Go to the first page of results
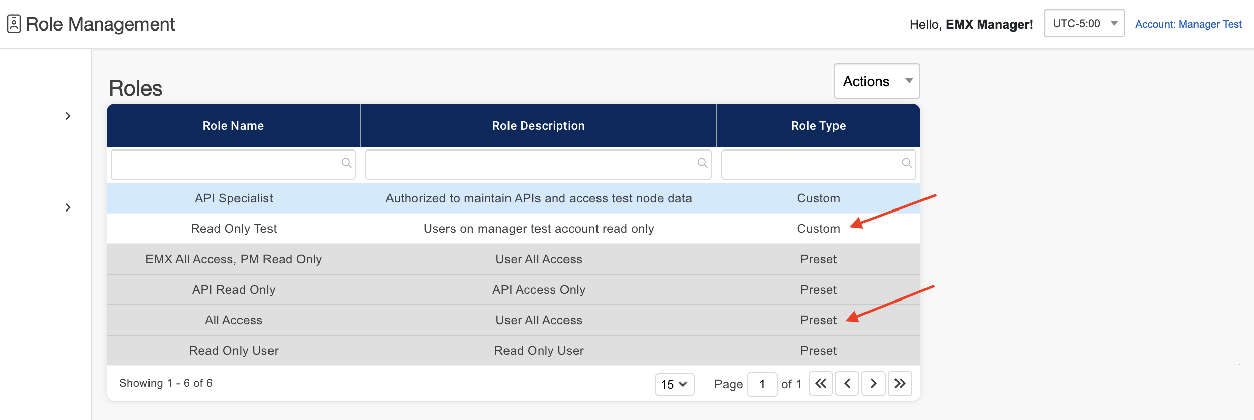Screen dimensions: 1254x420 820,383
